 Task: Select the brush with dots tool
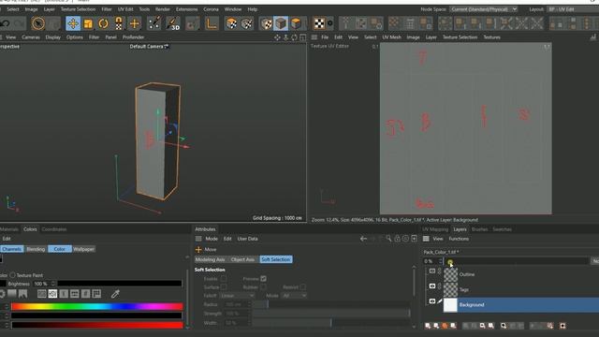(x=153, y=23)
